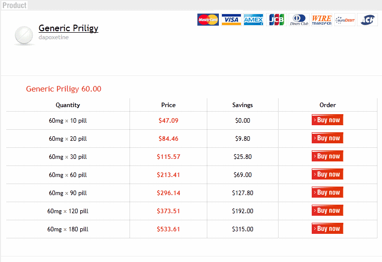Image resolution: width=382 pixels, height=262 pixels.
Task: Buy now the 60mg × 20 pill package
Action: click(327, 138)
